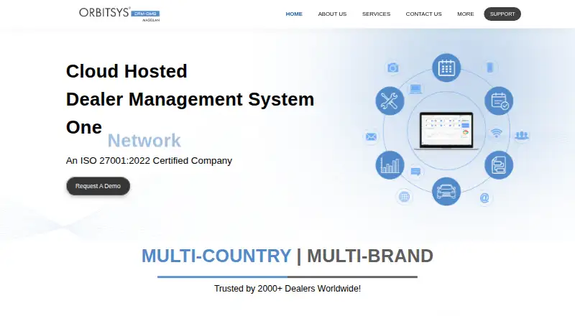Click the small chat bubble icon
Screen dimensions: 575x316
(x=416, y=172)
